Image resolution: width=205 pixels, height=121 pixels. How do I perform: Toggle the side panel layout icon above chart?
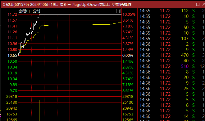[119, 11]
